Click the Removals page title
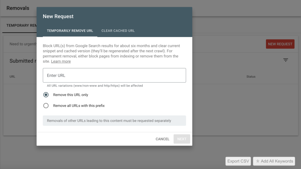 click(18, 8)
